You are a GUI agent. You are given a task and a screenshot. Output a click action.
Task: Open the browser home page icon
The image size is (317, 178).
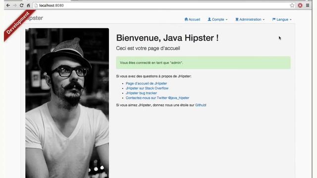point(28,5)
